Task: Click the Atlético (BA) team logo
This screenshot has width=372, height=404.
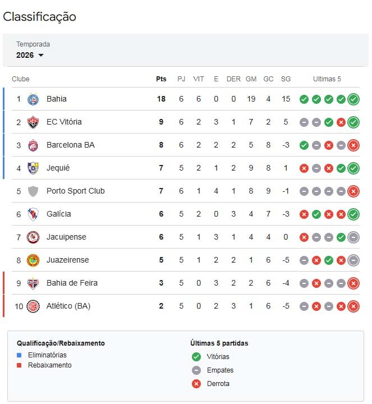Action: pos(33,306)
